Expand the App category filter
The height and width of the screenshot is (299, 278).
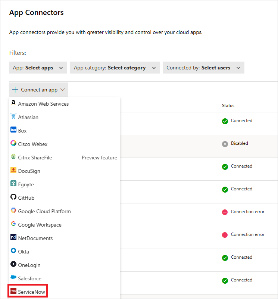pyautogui.click(x=115, y=68)
